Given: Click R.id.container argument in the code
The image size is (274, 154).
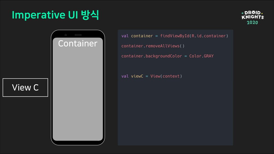Looking at the screenshot, I should point(209,36).
